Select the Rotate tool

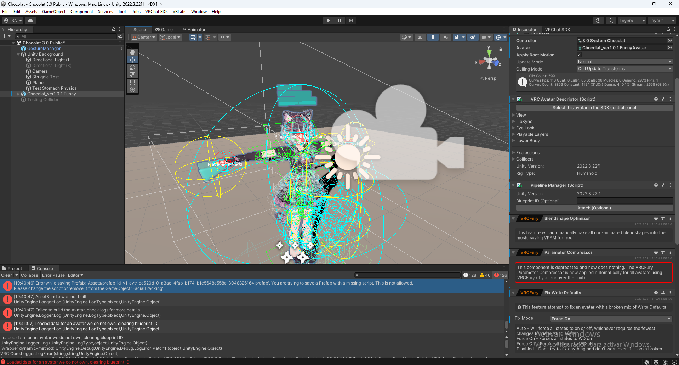coord(132,67)
